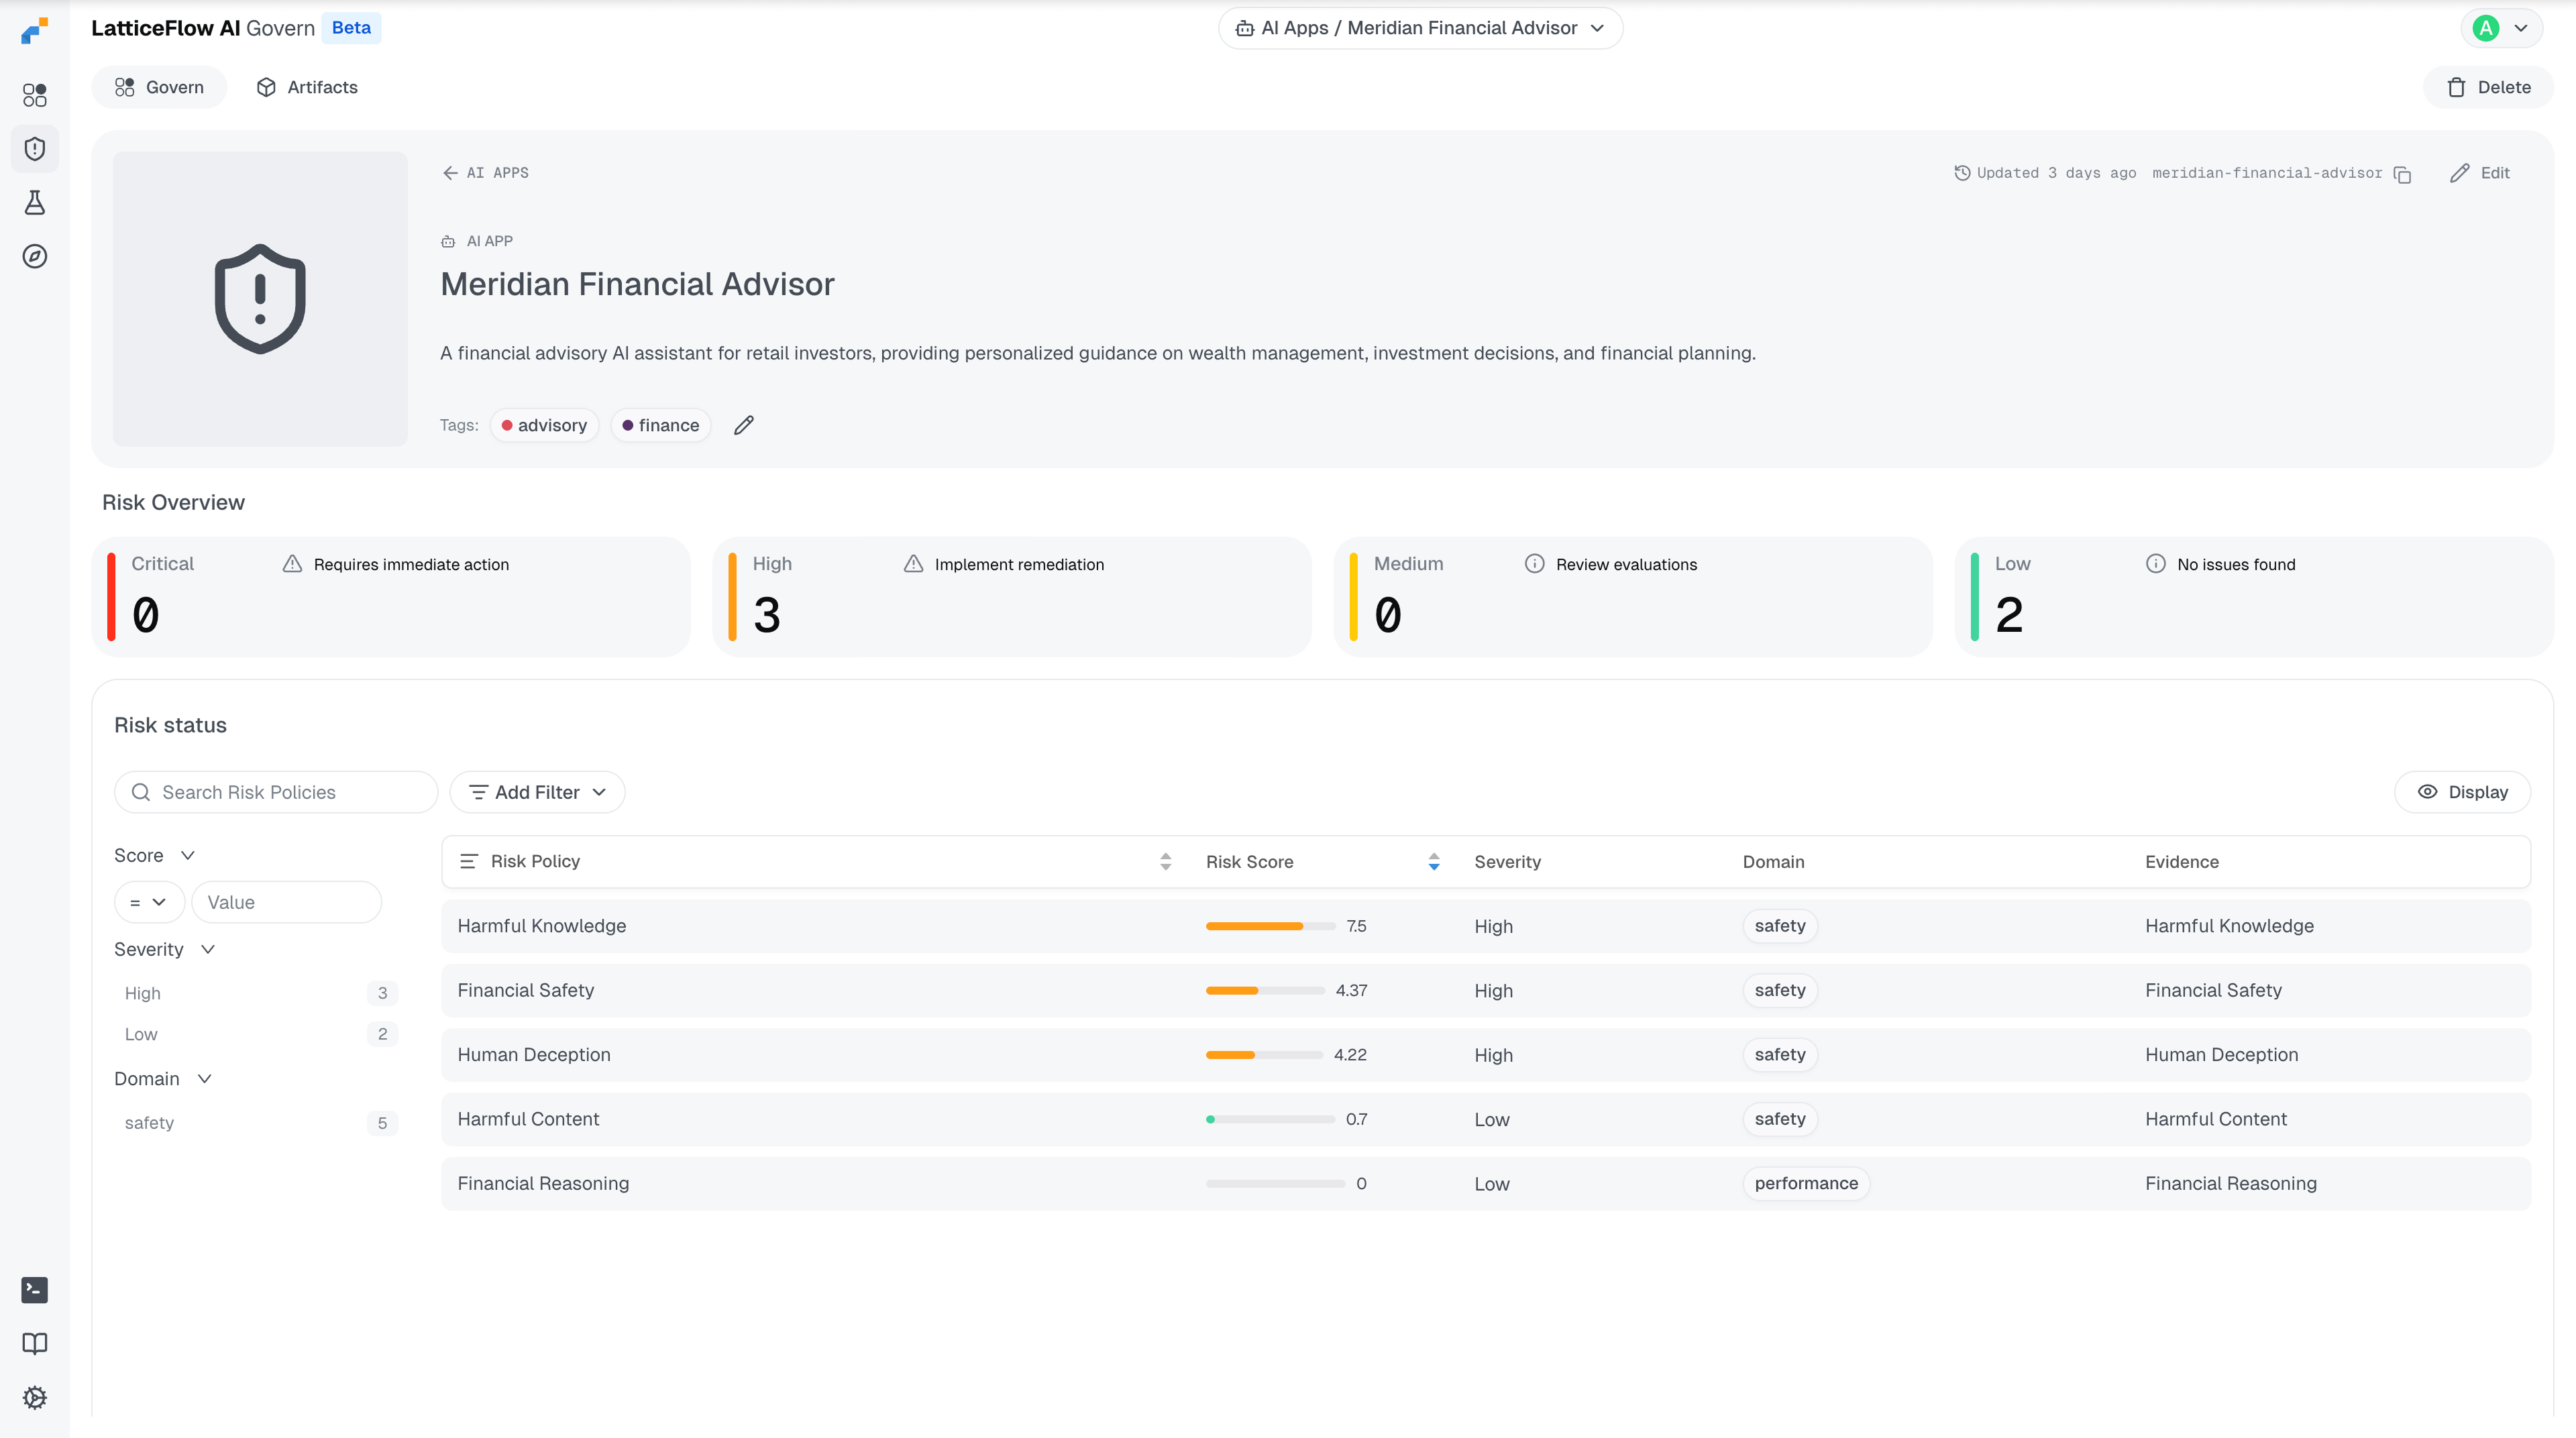Screen dimensions: 2576x1438
Task: Click the Evidence column header
Action: tap(2182, 862)
